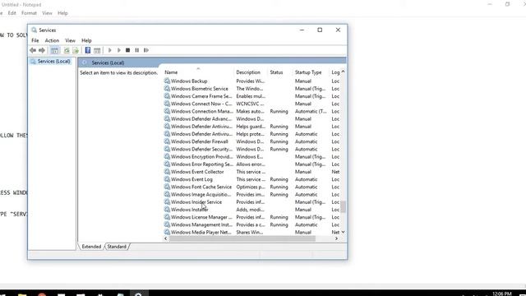Open the File menu in Services
This screenshot has width=526, height=296.
(x=35, y=40)
